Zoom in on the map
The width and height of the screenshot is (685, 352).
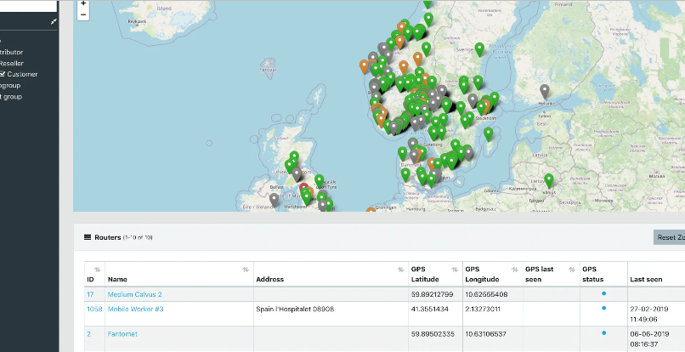pyautogui.click(x=83, y=3)
